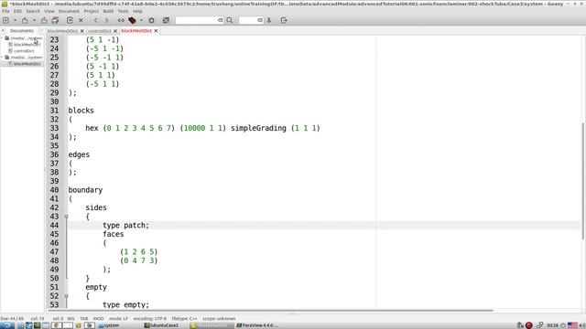Click the network tray icon

click(x=539, y=325)
